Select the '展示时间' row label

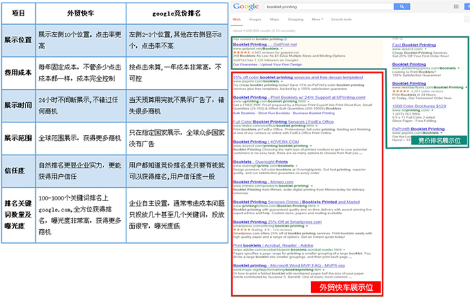(18, 105)
